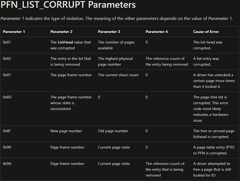Click the Cause of Error column header
The image size is (240, 181).
tap(206, 32)
